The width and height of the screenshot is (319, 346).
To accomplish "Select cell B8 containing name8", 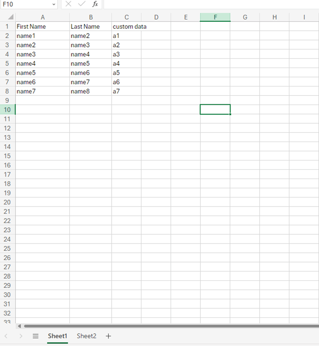I will point(91,91).
